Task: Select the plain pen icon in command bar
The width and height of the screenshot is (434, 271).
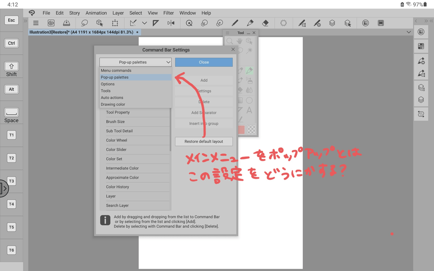Action: click(x=235, y=23)
